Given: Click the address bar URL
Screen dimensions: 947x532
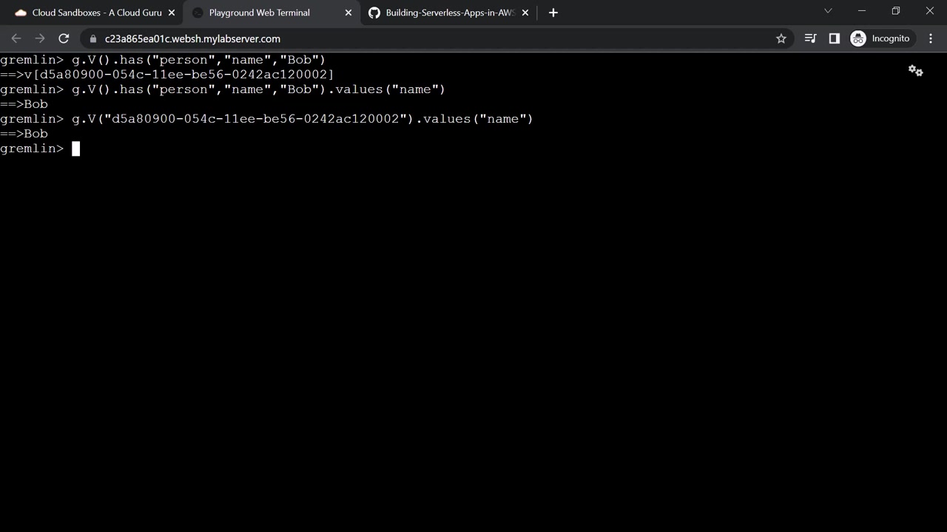Looking at the screenshot, I should [192, 38].
